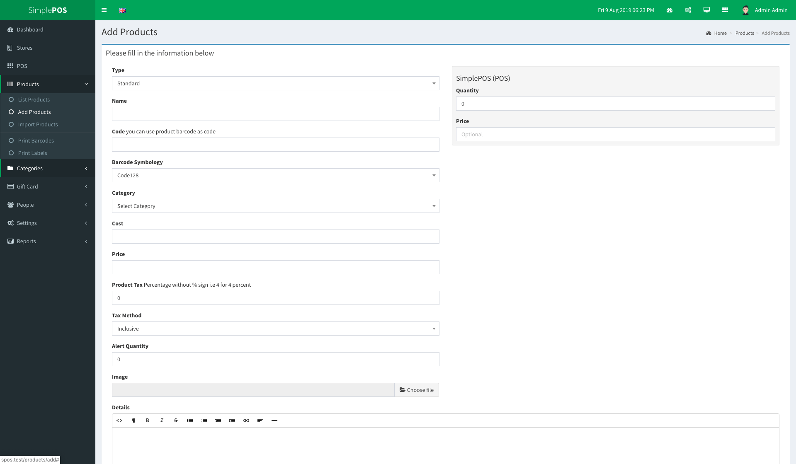Click the Code input field
The image size is (796, 464).
(x=276, y=145)
